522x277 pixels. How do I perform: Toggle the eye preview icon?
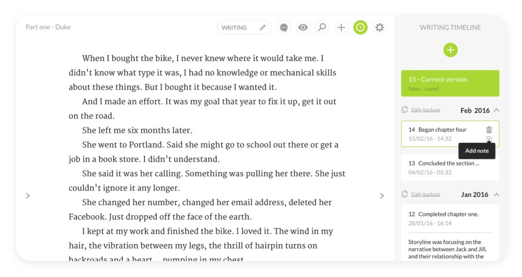point(303,27)
